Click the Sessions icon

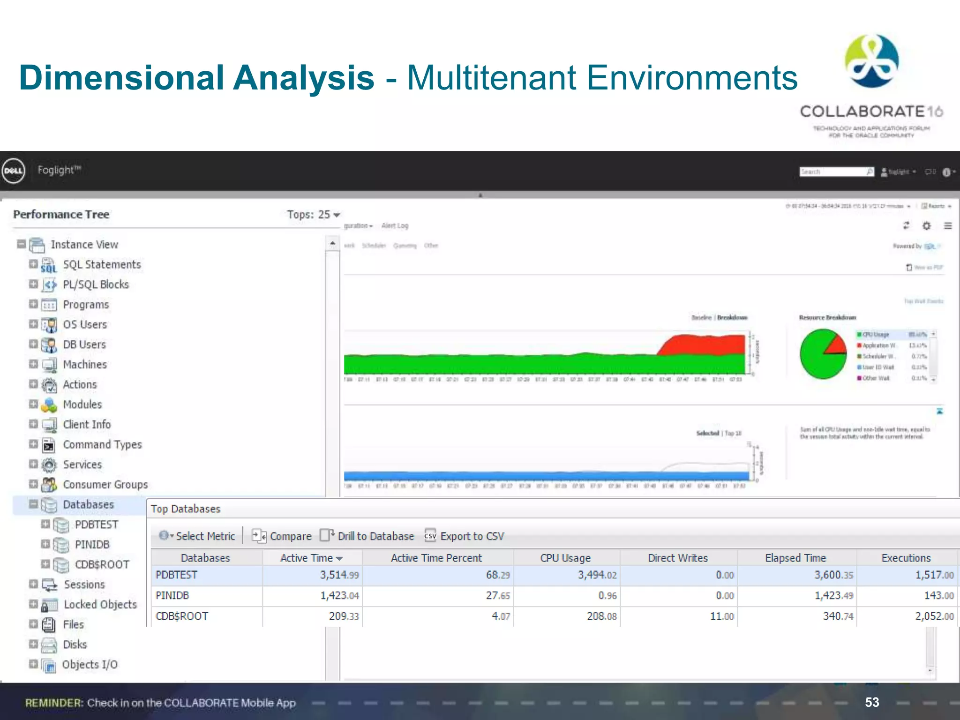coord(49,585)
